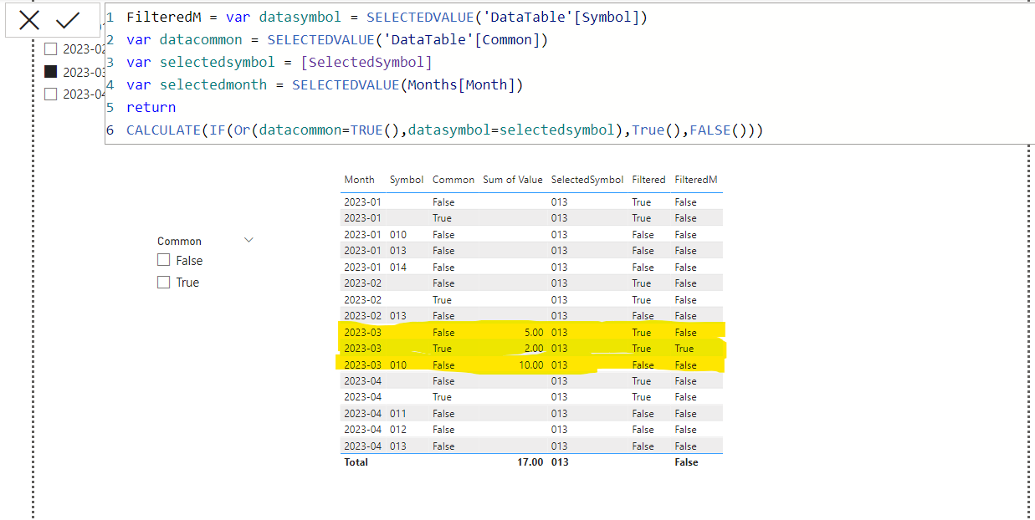
Task: Commit the formula with the checkmark icon
Action: (68, 21)
